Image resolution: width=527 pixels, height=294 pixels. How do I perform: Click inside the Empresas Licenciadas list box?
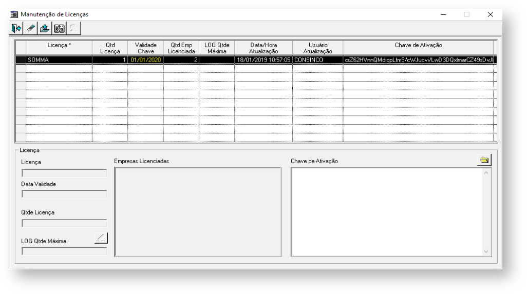(x=198, y=212)
